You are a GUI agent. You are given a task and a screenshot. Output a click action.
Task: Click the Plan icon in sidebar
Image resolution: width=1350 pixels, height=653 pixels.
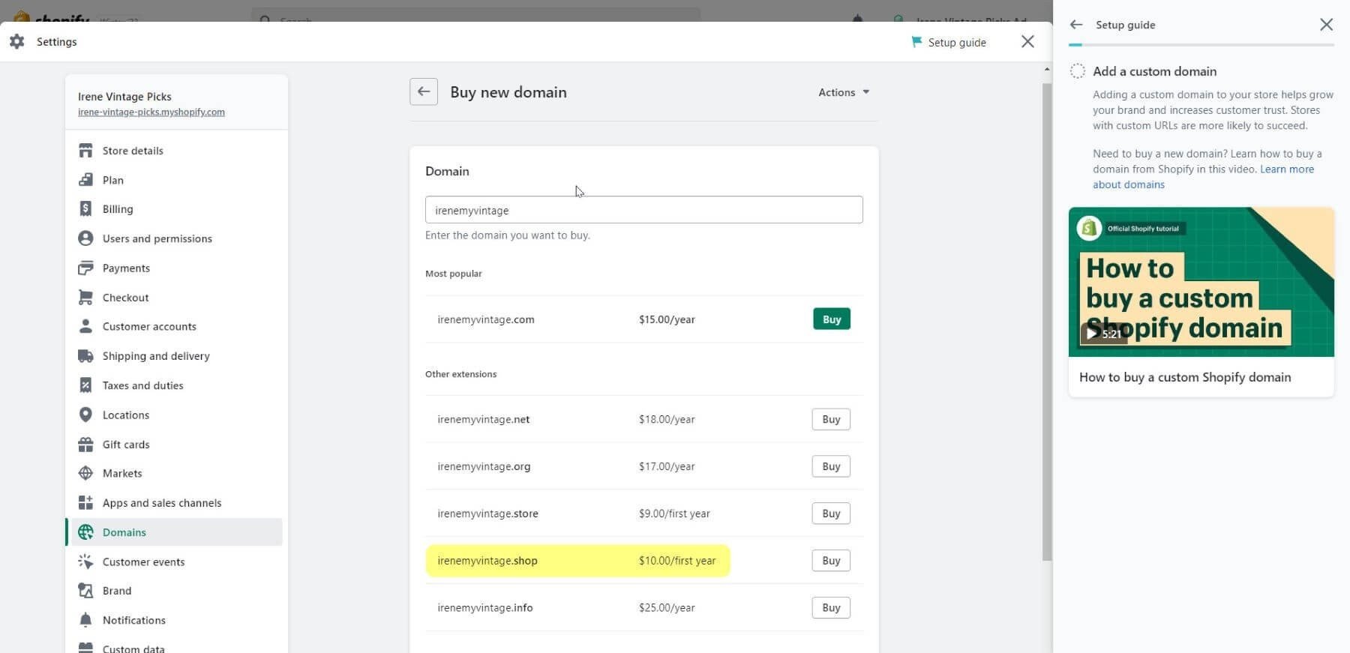[x=85, y=180]
